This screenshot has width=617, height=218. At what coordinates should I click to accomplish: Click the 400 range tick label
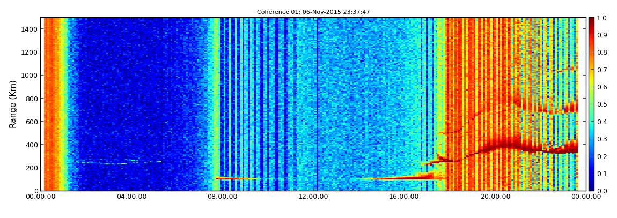coord(31,145)
